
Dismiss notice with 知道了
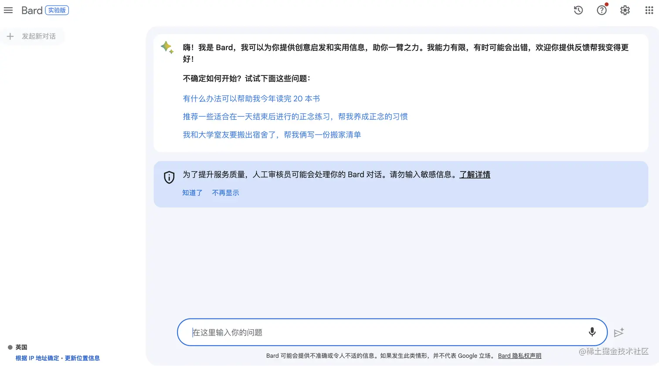tap(192, 193)
